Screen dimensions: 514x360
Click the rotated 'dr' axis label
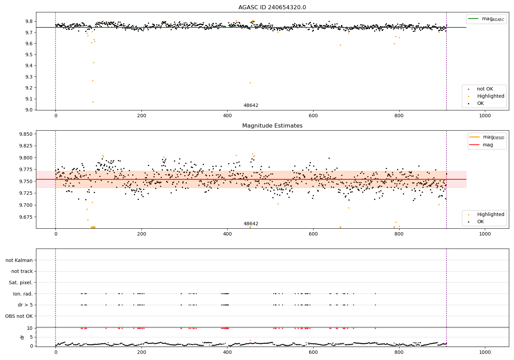point(22,337)
